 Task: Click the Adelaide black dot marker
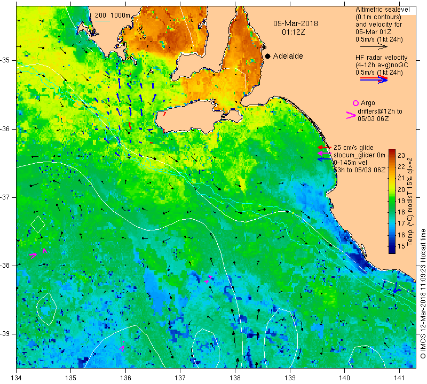[x=268, y=56]
